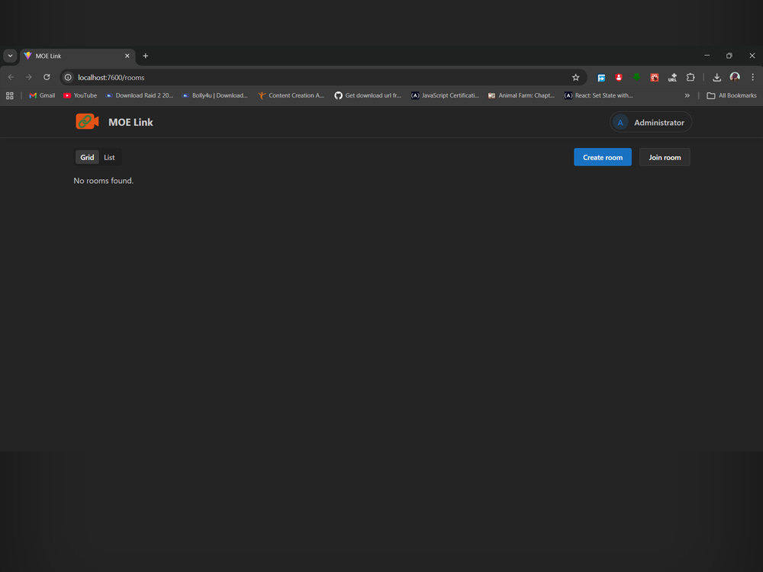This screenshot has height=572, width=763.
Task: Switch to Grid view
Action: [87, 157]
